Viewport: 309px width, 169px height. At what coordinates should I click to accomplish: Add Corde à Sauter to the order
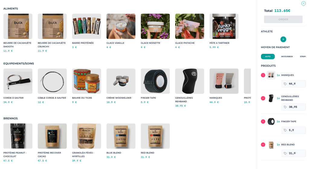[18, 81]
